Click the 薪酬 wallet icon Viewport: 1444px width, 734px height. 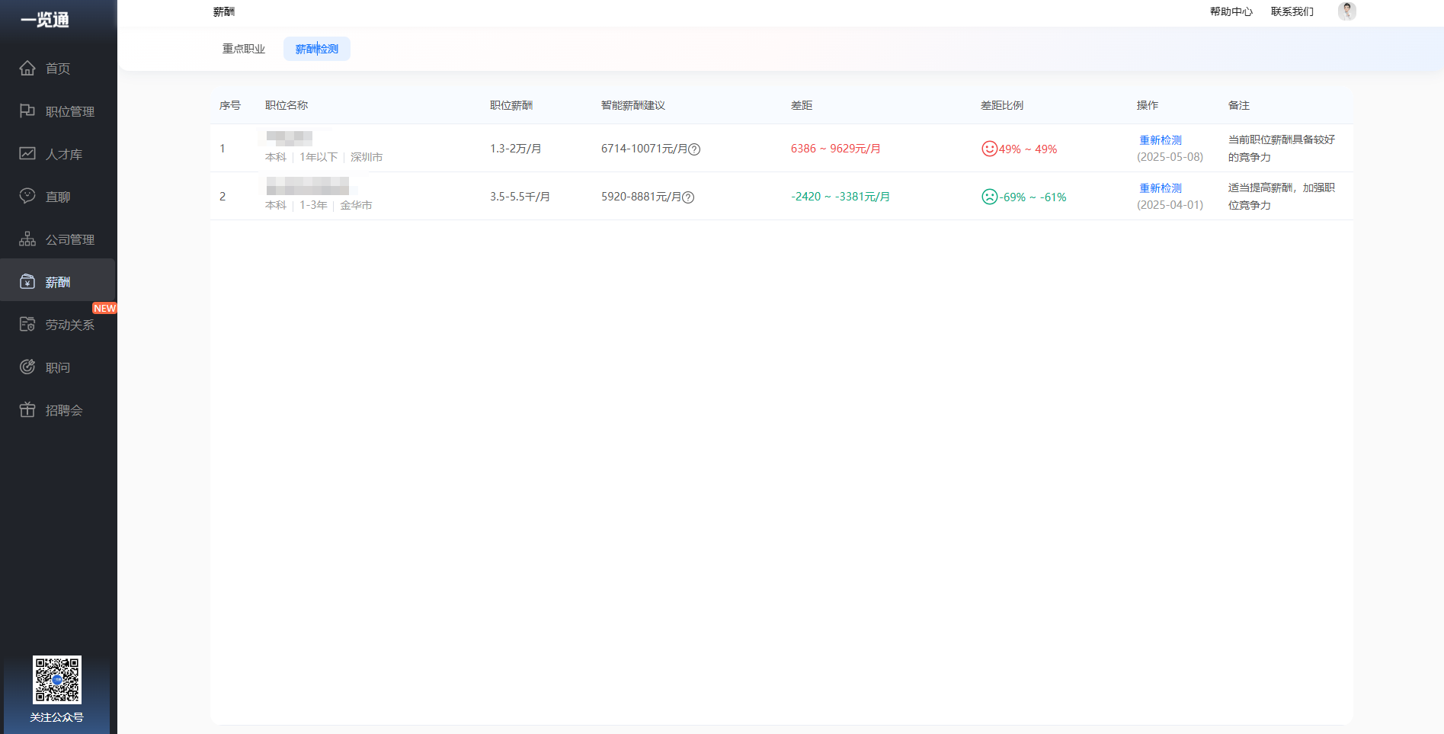point(27,281)
